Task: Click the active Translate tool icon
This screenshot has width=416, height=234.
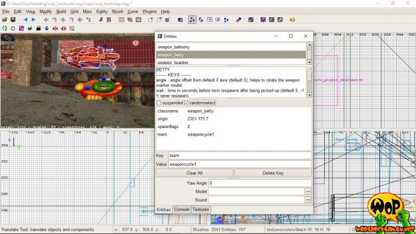Action: (193, 20)
